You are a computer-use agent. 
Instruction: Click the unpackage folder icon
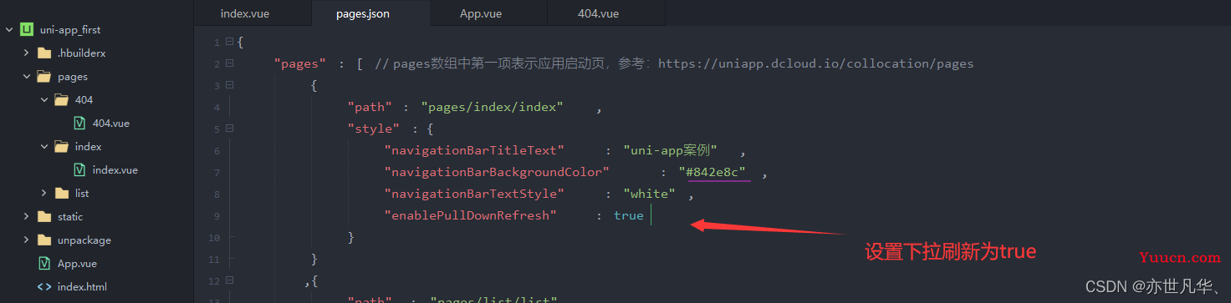(x=44, y=240)
